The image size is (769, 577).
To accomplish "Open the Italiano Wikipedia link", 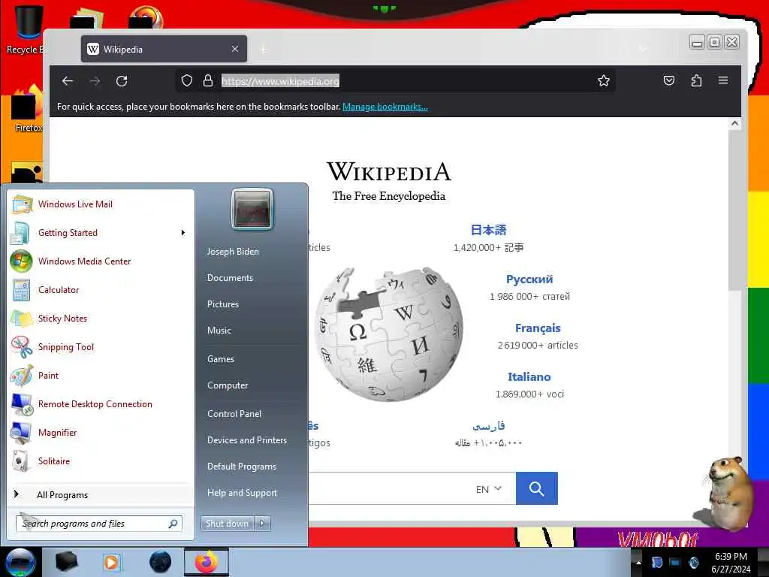I will click(x=529, y=377).
